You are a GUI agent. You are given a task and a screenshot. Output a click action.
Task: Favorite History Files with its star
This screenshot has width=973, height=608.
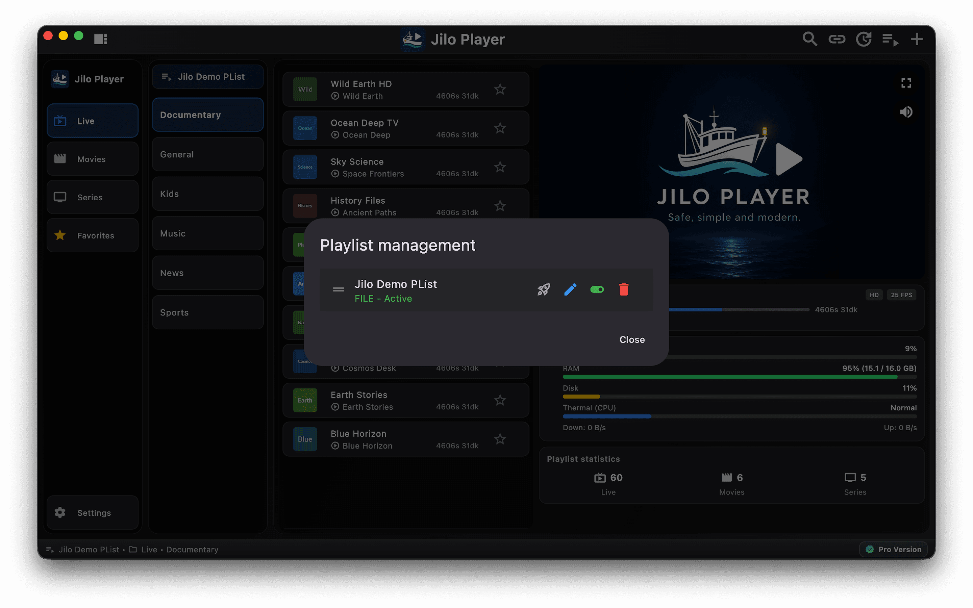[x=500, y=206]
